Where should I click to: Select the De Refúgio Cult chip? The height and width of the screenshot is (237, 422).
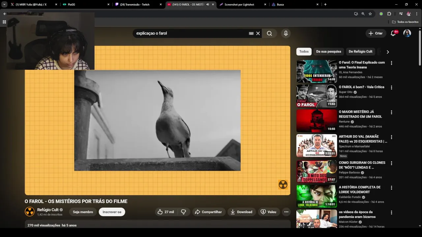pos(360,52)
